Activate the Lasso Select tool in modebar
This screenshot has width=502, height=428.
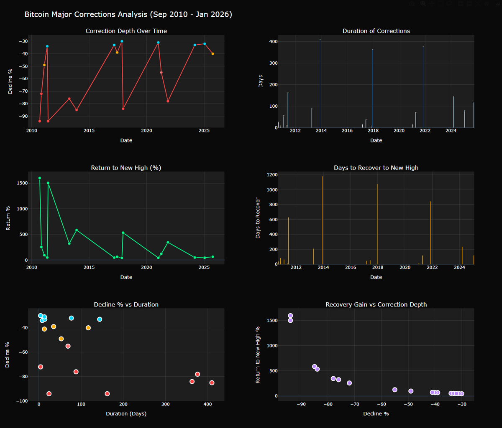pos(449,4)
